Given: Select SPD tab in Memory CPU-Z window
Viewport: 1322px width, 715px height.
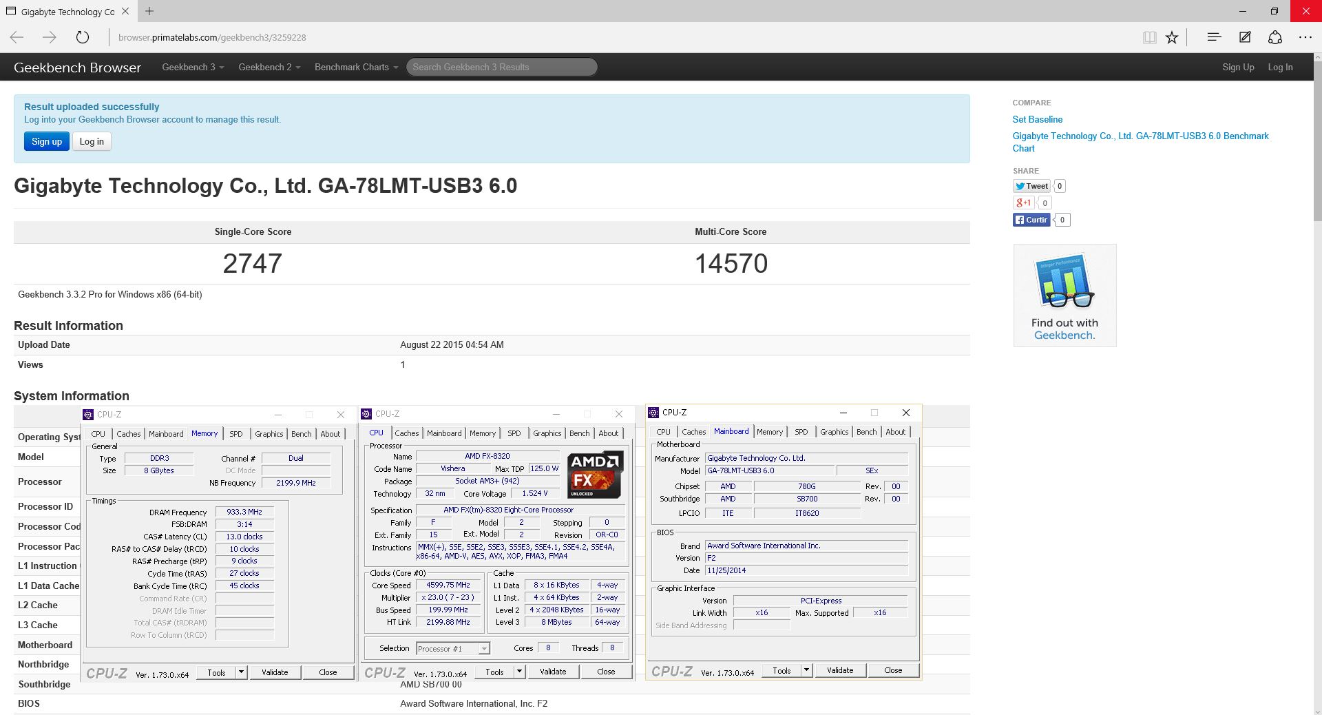Looking at the screenshot, I should point(235,434).
